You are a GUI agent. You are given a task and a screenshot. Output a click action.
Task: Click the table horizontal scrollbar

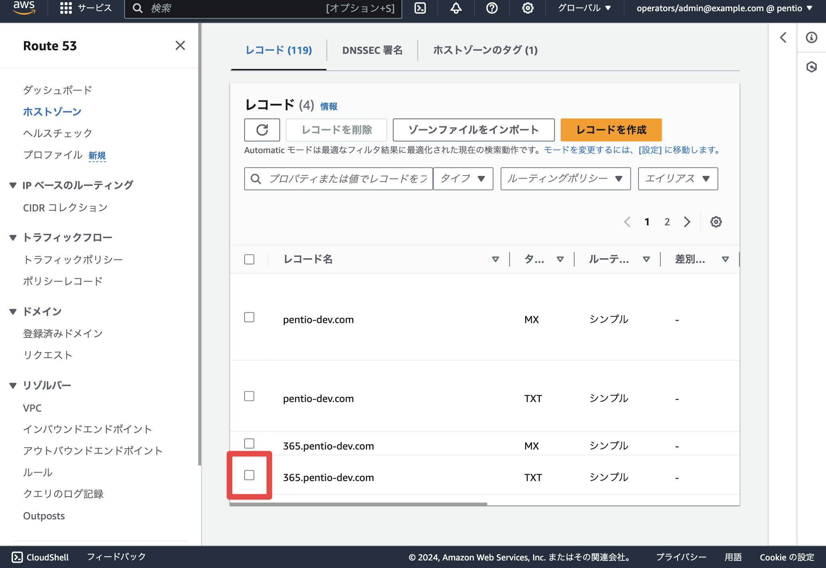pyautogui.click(x=358, y=504)
